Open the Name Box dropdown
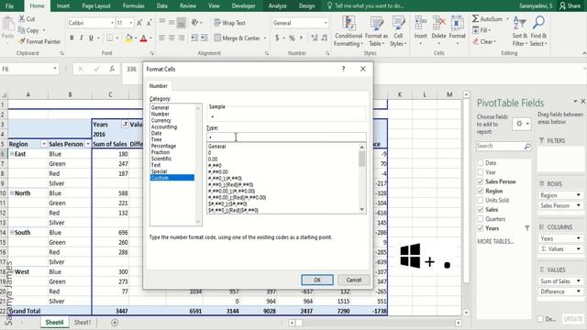Screen dimensions: 587x330 click(55, 69)
